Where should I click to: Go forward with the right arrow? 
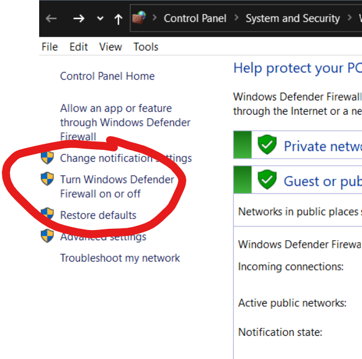click(x=79, y=18)
